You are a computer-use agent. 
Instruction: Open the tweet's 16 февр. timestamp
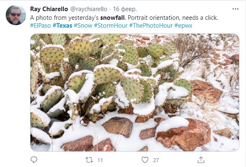click(125, 9)
